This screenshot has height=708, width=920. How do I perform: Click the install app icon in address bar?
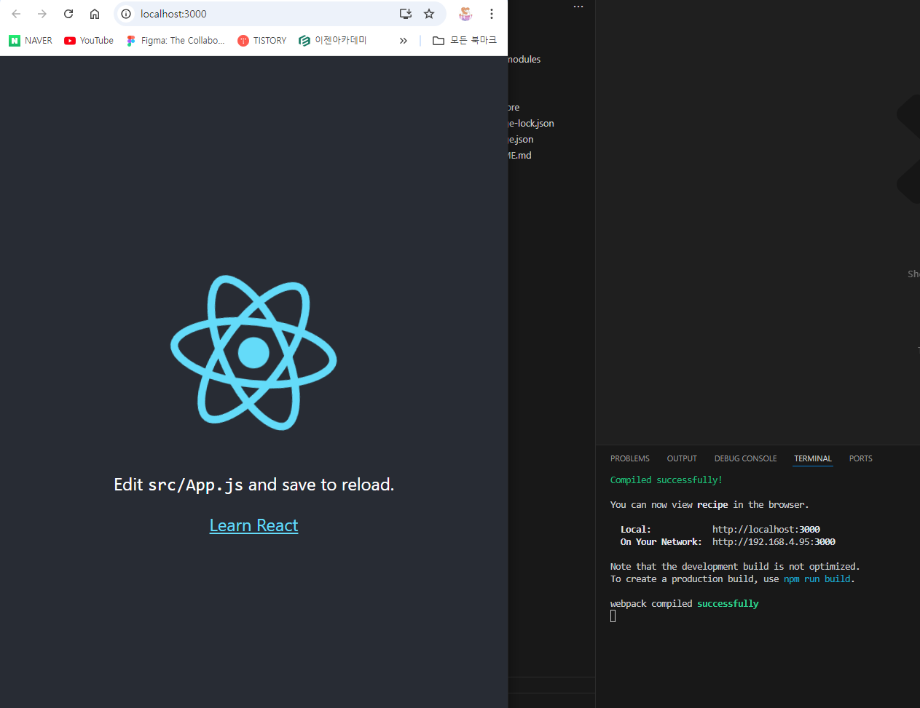[406, 14]
